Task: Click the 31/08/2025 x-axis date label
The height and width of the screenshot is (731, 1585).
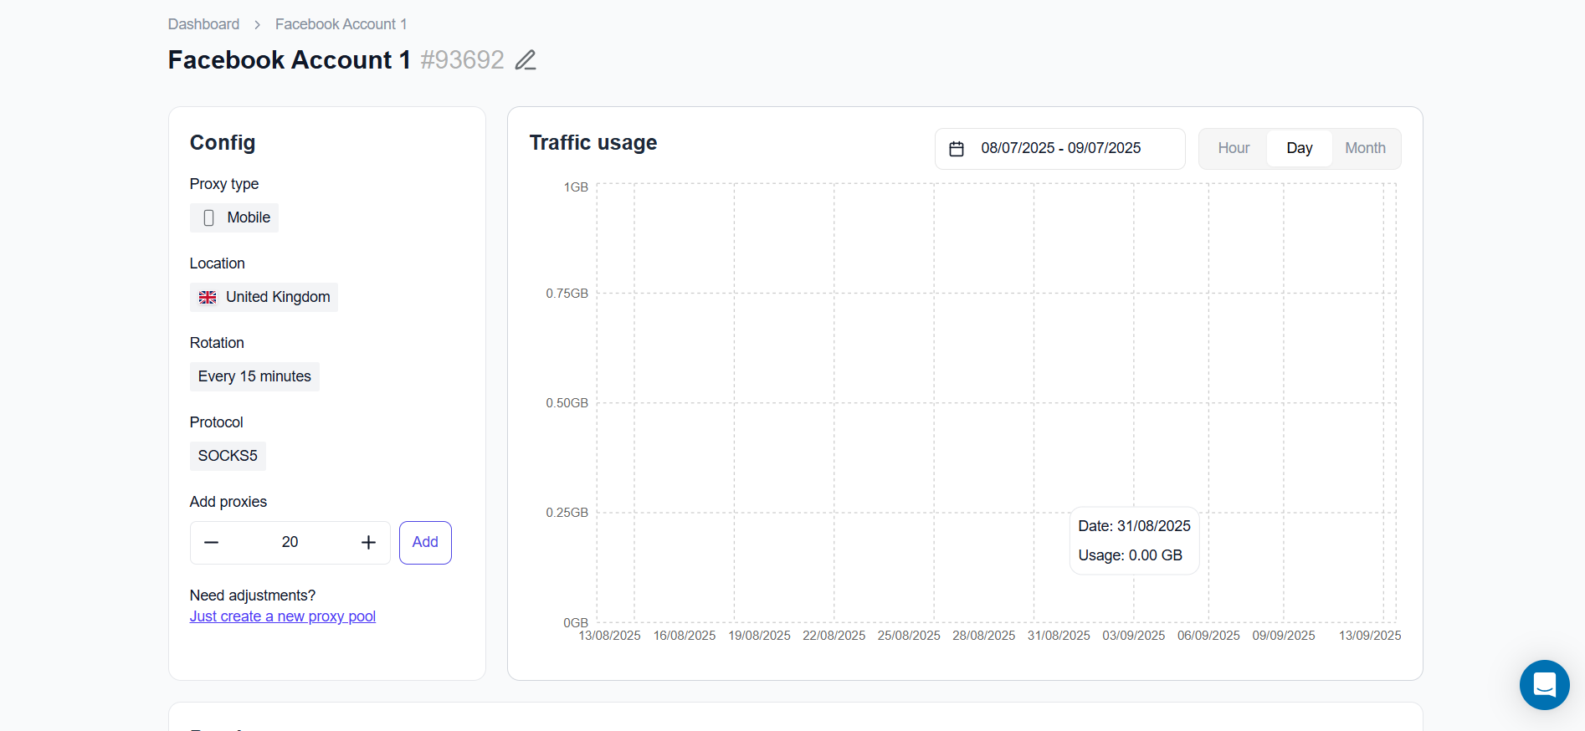Action: point(1059,636)
